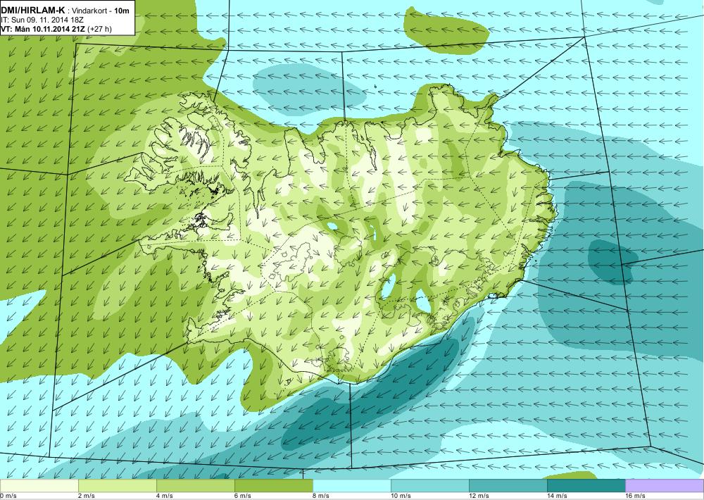Click the 0–2 m/s palest legend swatch
704x500 pixels.
pos(39,486)
